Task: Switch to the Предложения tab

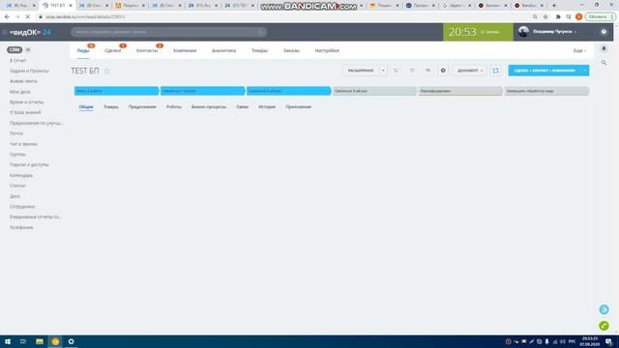Action: (142, 107)
